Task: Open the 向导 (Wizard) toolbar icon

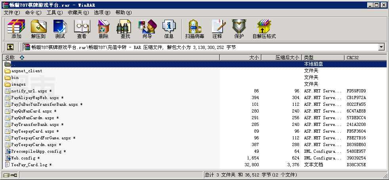Action: pyautogui.click(x=147, y=26)
